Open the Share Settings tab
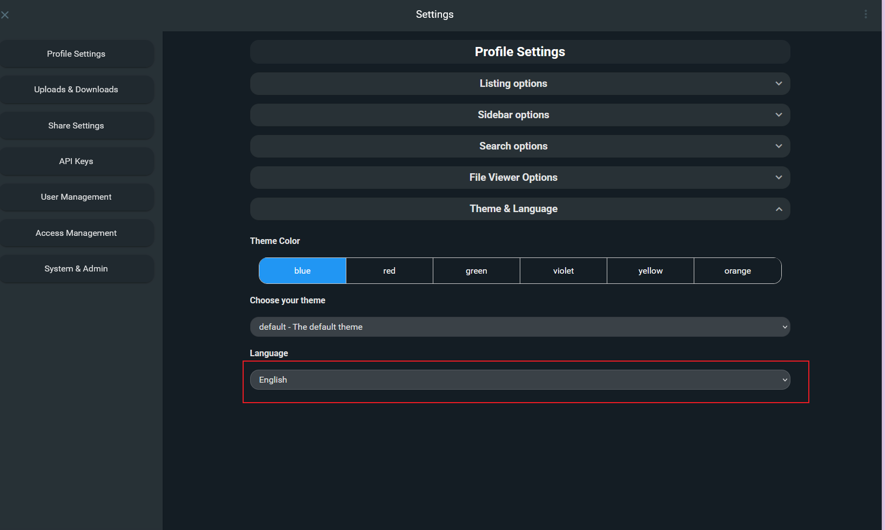This screenshot has width=885, height=530. (76, 126)
